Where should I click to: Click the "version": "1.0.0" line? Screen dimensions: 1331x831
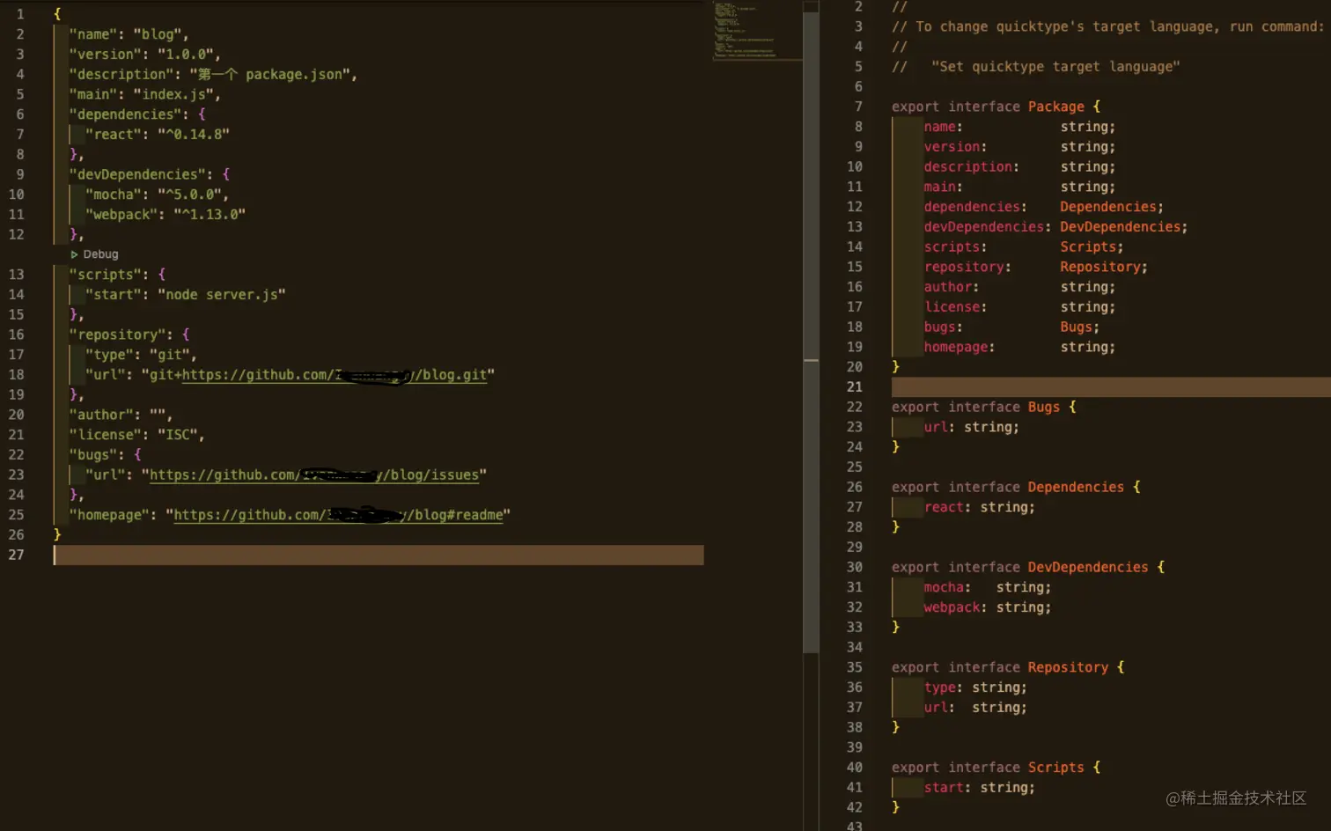(x=144, y=55)
